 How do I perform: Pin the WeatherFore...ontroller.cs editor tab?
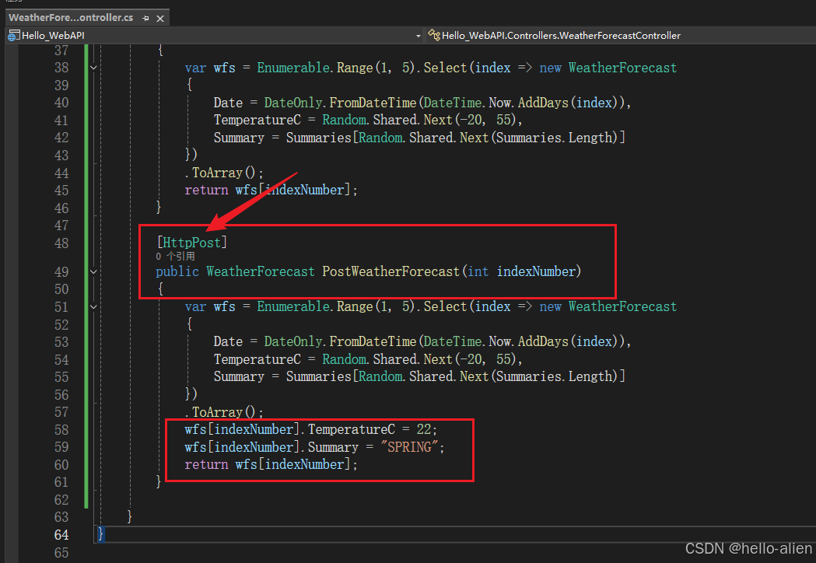(x=147, y=17)
